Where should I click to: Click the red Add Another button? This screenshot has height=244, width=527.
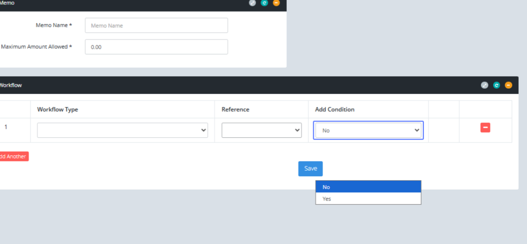(x=13, y=157)
